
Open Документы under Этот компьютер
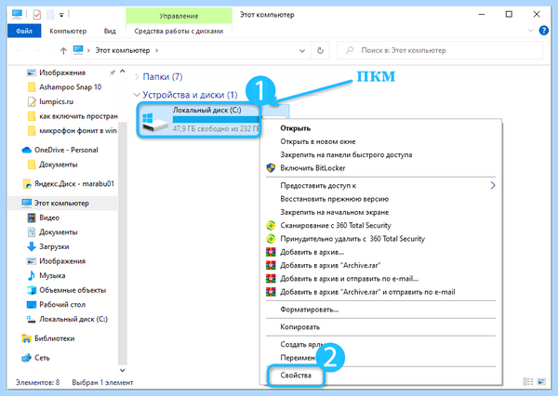(x=58, y=232)
